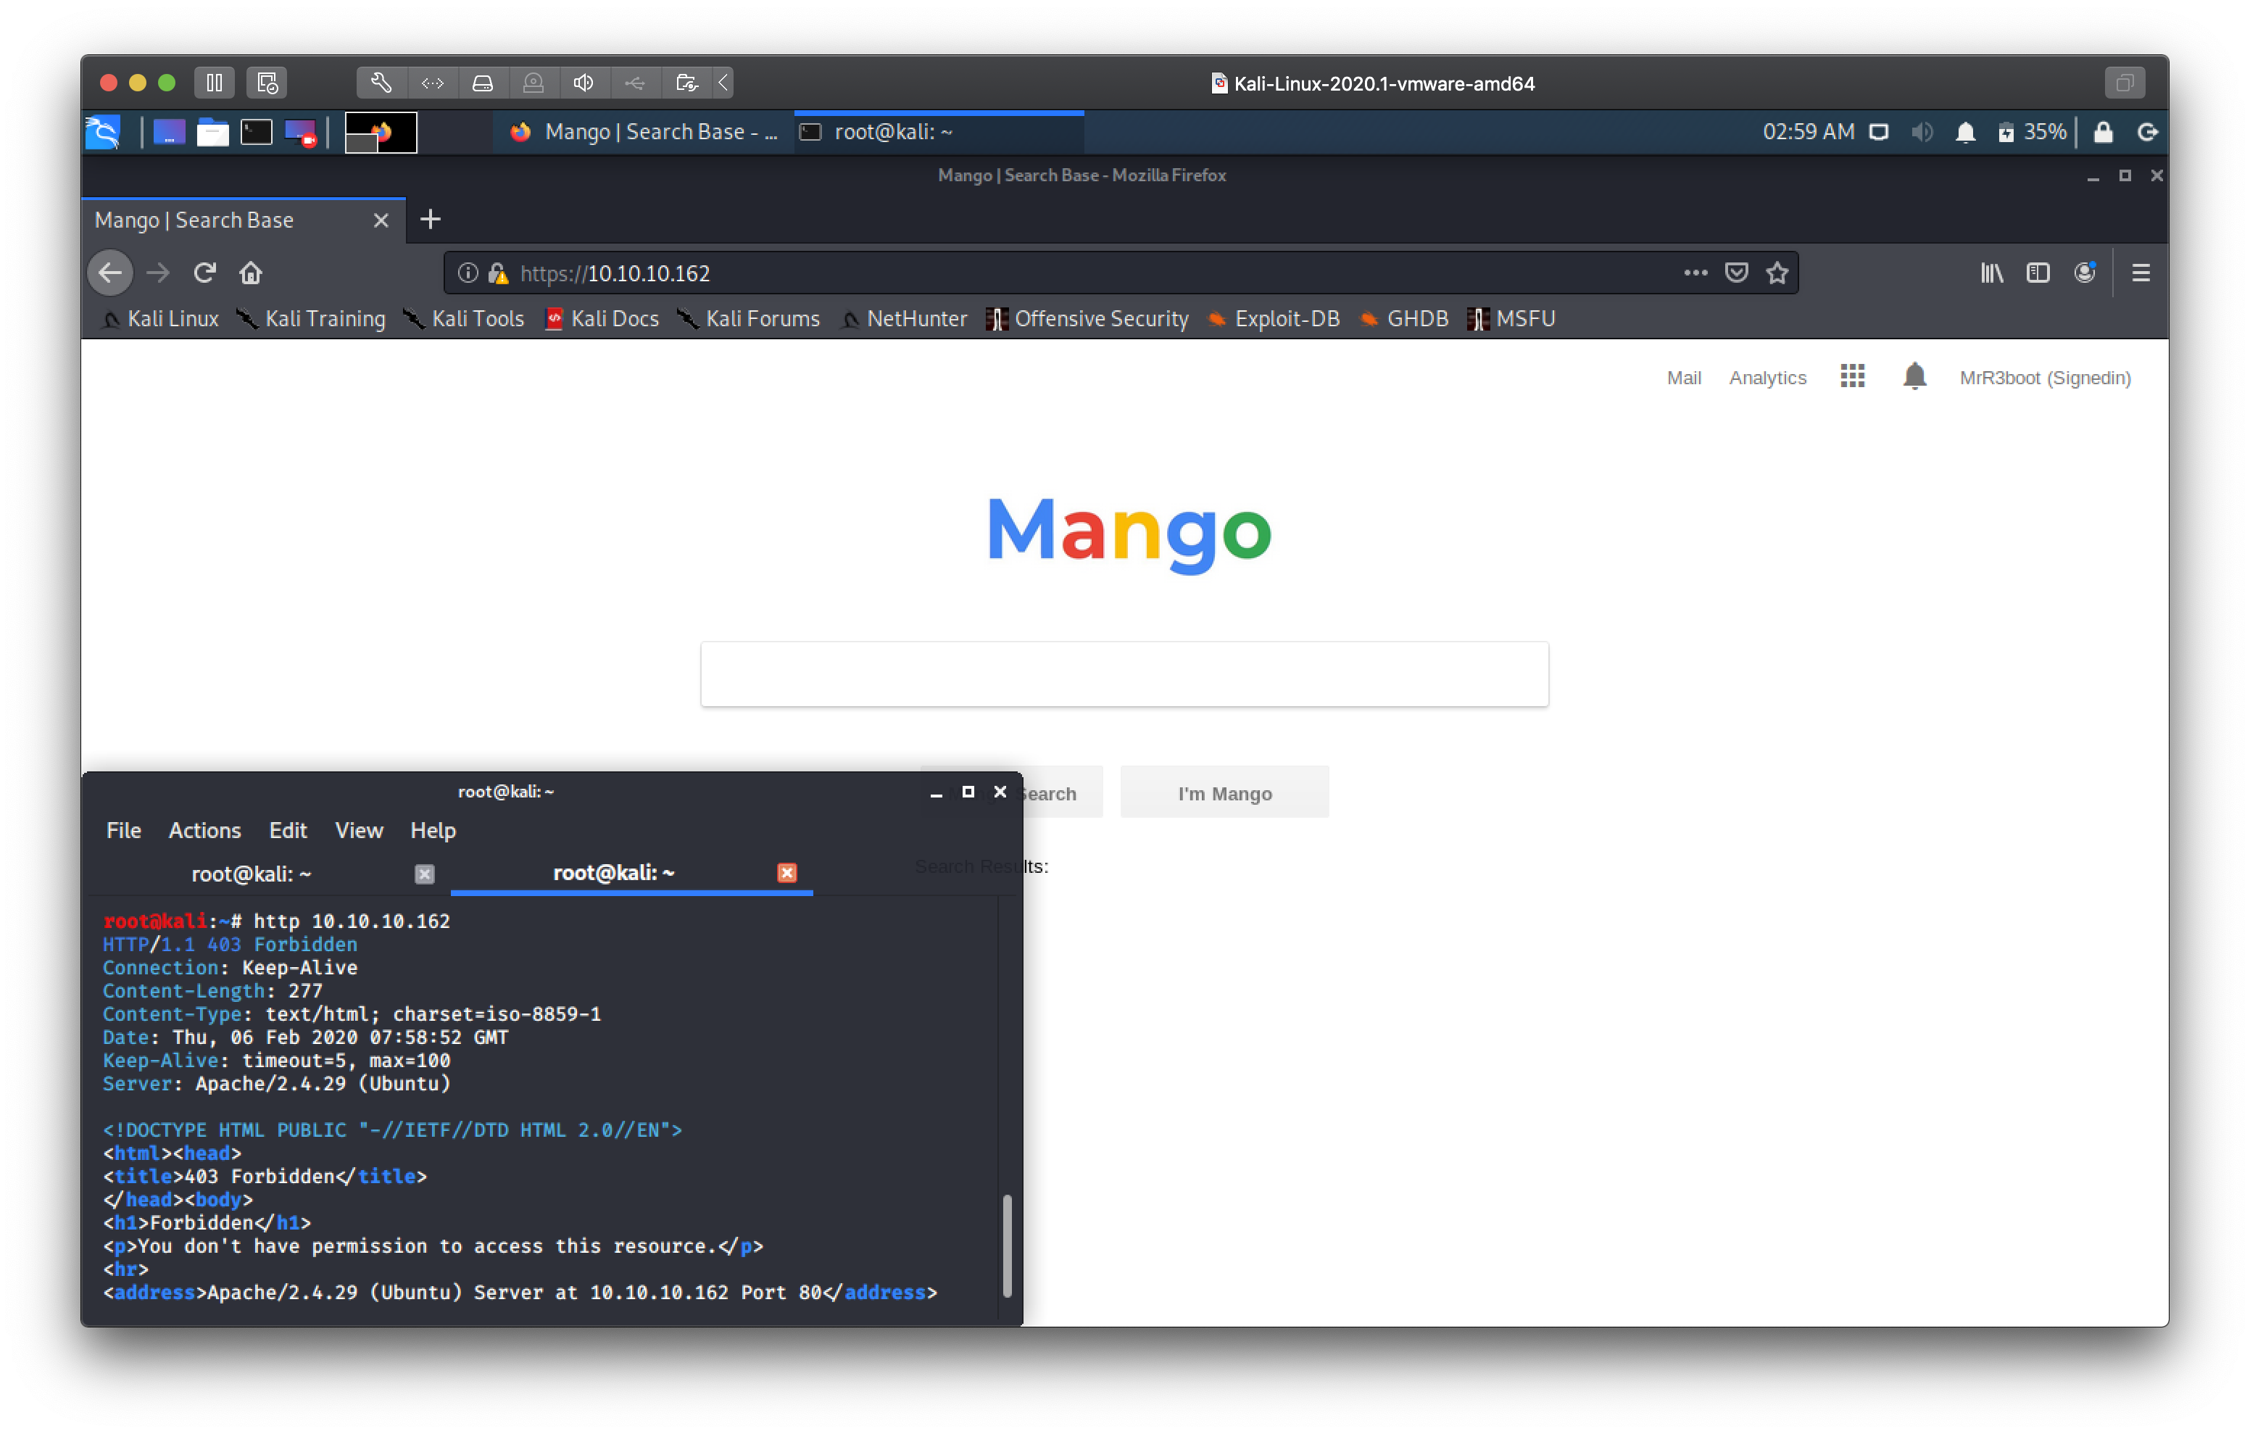Show connection security warning padlock
2250x1434 pixels.
498,273
